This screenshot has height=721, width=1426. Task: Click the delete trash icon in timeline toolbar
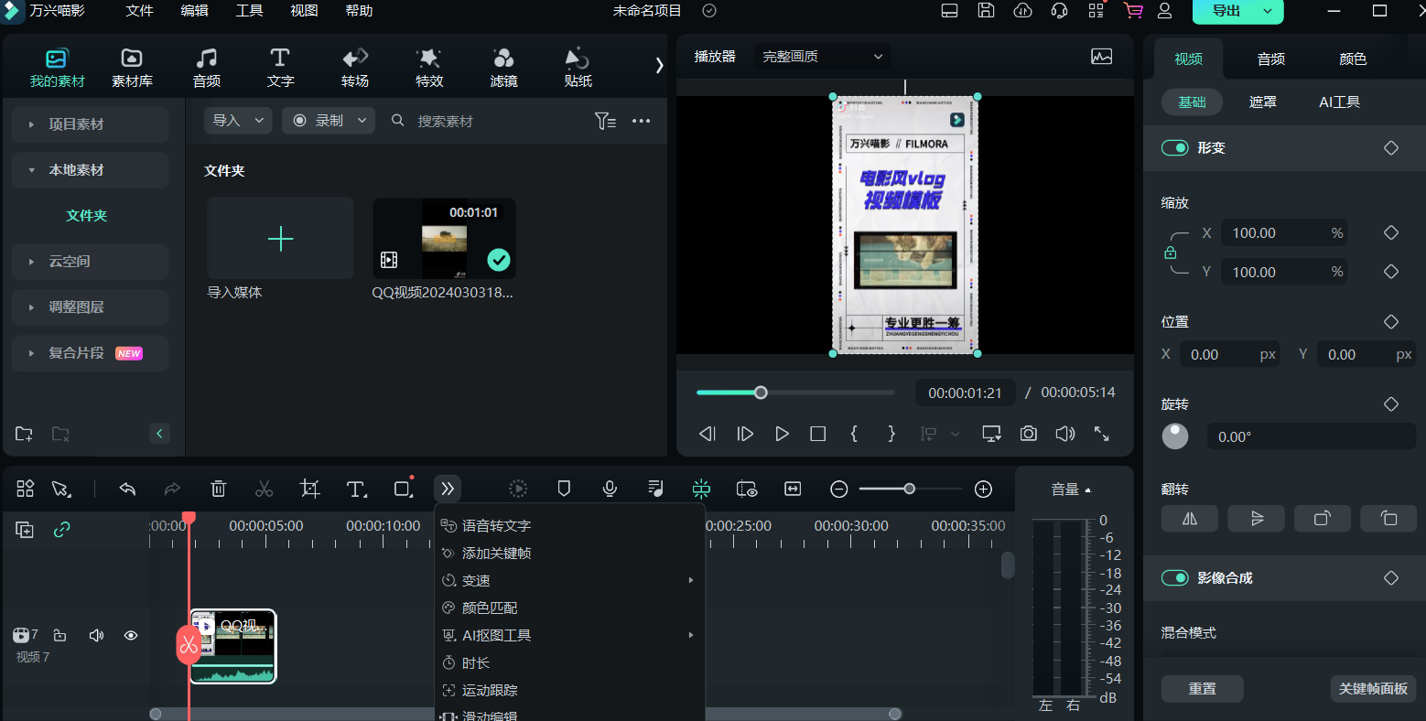point(218,489)
